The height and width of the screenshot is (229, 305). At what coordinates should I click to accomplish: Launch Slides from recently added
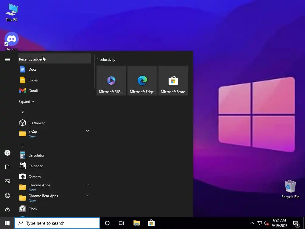click(55, 80)
